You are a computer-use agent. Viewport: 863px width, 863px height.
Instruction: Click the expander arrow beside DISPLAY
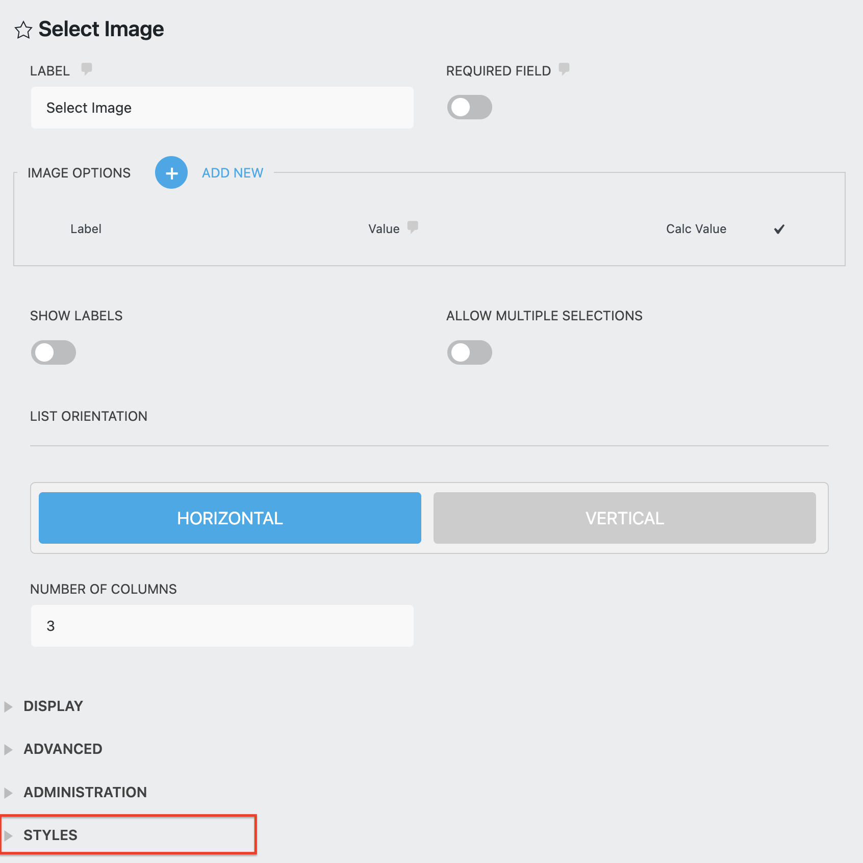9,706
